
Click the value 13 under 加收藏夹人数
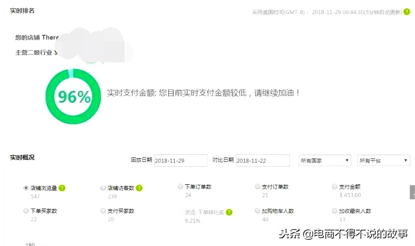coord(342,220)
